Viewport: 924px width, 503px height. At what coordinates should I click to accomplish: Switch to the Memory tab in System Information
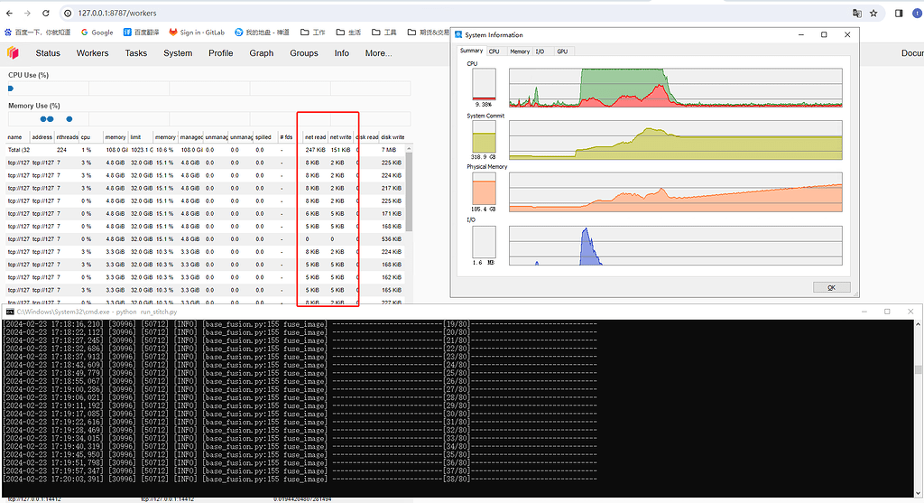[x=520, y=51]
